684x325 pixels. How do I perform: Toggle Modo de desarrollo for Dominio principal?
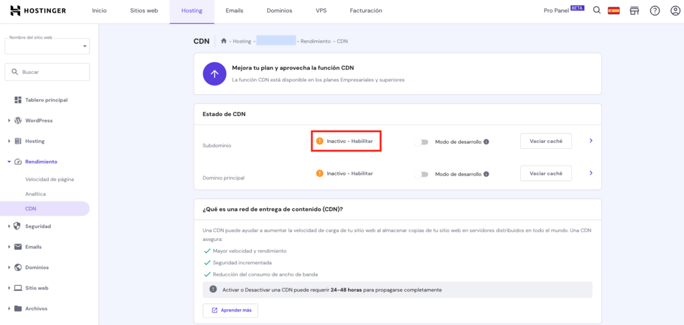pyautogui.click(x=421, y=174)
